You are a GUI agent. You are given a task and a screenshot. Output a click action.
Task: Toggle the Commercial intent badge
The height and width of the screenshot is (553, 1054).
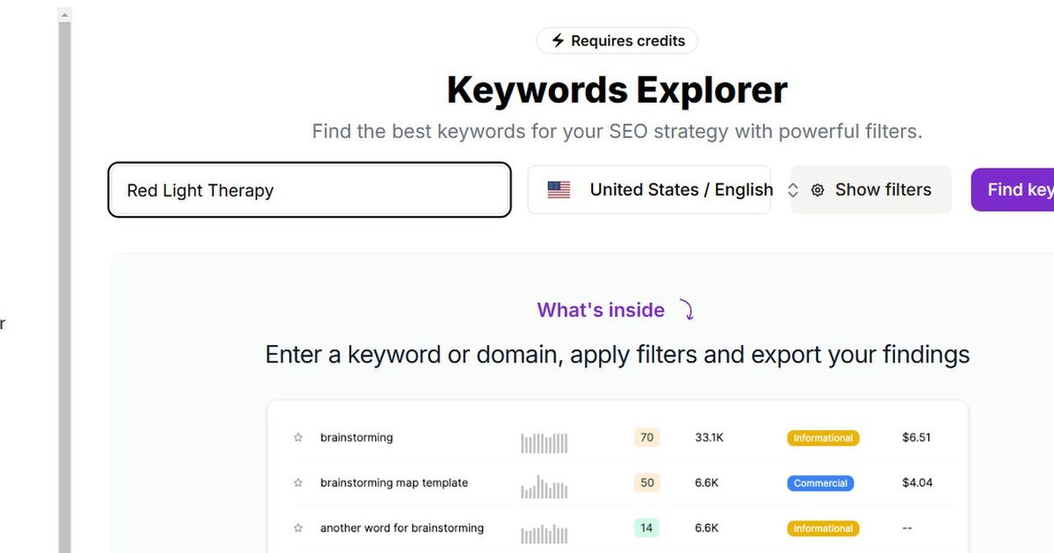(x=820, y=483)
